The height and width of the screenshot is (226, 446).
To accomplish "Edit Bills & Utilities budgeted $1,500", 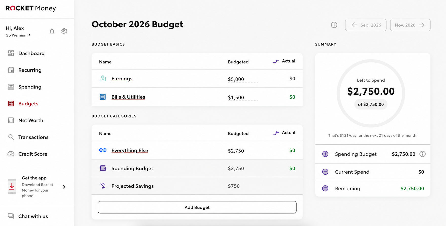I will [x=243, y=97].
